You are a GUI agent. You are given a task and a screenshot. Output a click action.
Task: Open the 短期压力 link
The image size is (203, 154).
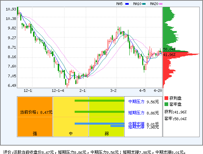tap(136, 113)
